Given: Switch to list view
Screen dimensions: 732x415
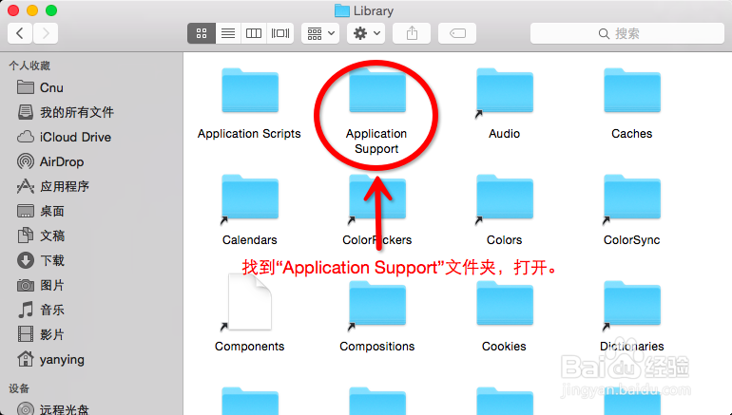Looking at the screenshot, I should (x=228, y=33).
